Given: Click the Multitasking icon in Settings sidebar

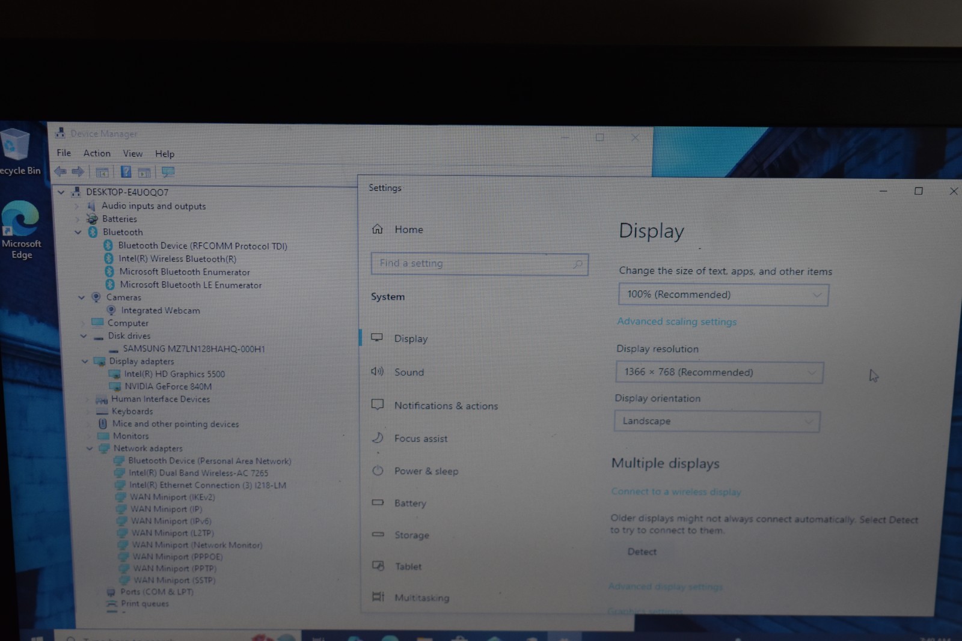Looking at the screenshot, I should (378, 597).
